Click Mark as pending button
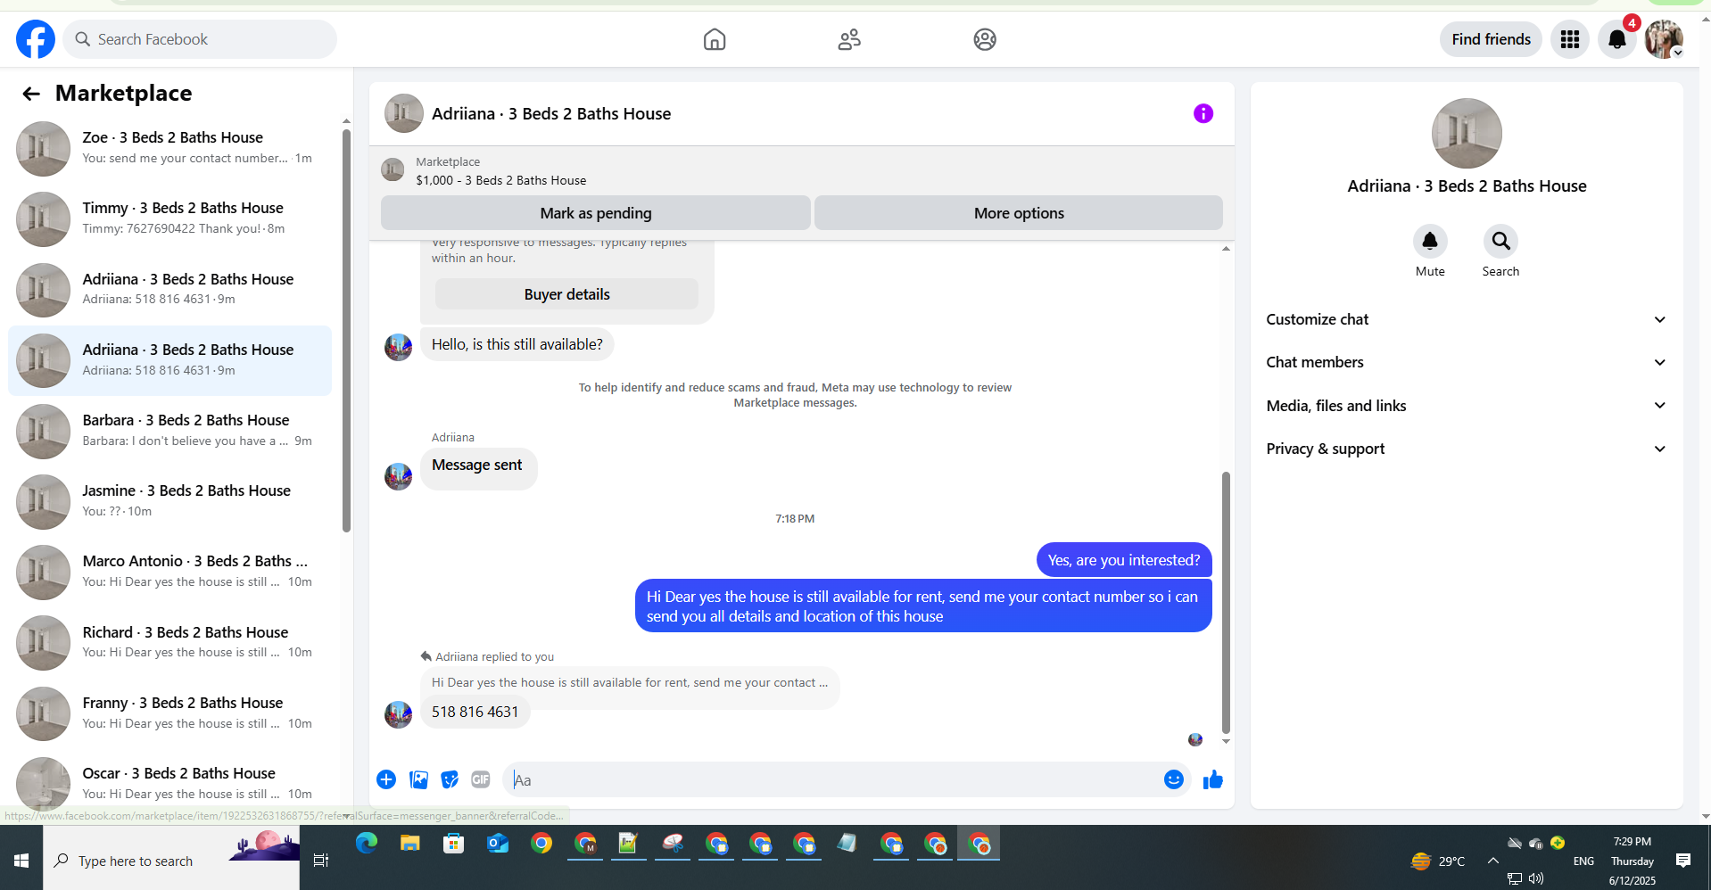1711x890 pixels. (x=596, y=213)
